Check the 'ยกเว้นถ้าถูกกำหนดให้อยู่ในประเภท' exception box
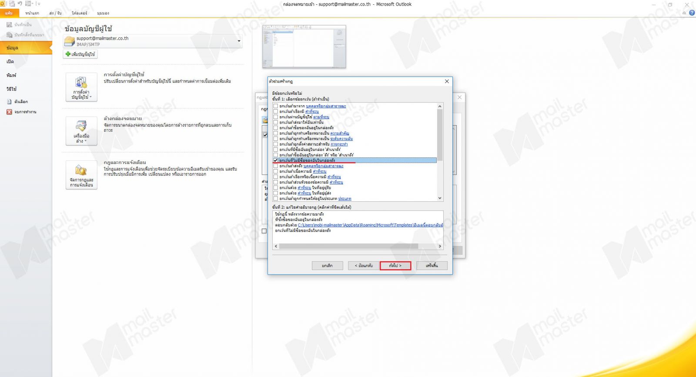 click(275, 198)
